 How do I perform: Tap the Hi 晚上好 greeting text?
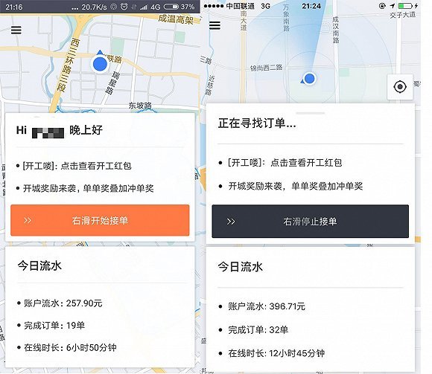point(60,130)
